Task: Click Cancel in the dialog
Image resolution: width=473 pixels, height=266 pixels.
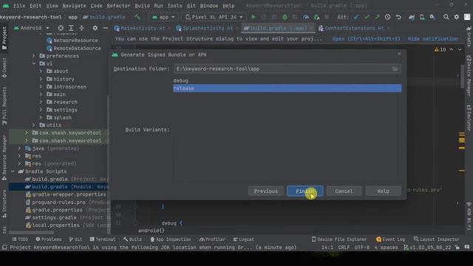Action: click(344, 191)
